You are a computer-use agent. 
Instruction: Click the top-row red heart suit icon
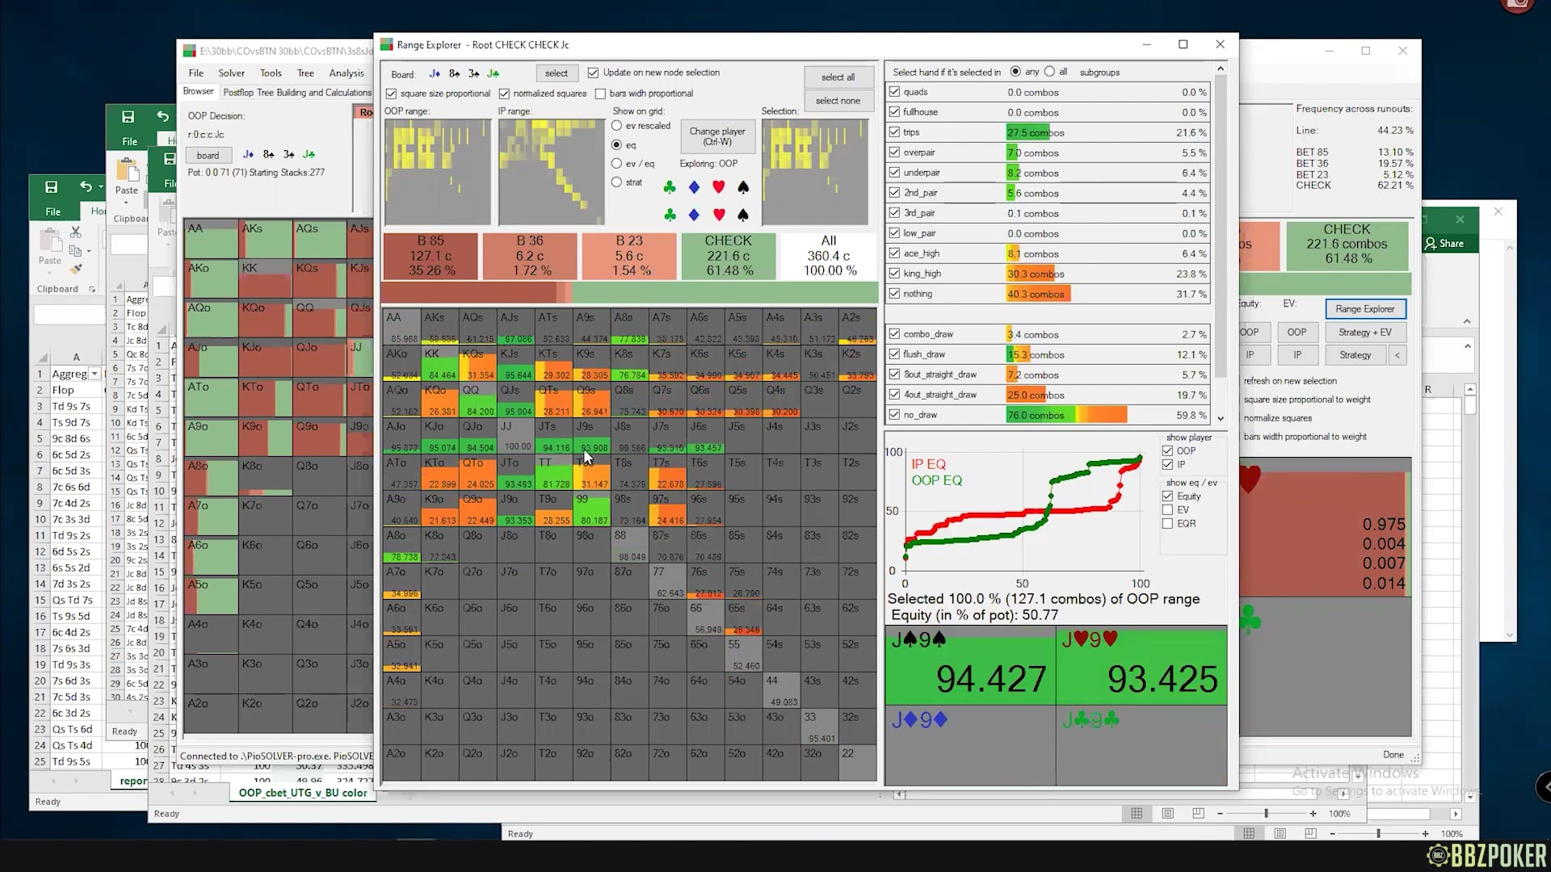(x=718, y=187)
